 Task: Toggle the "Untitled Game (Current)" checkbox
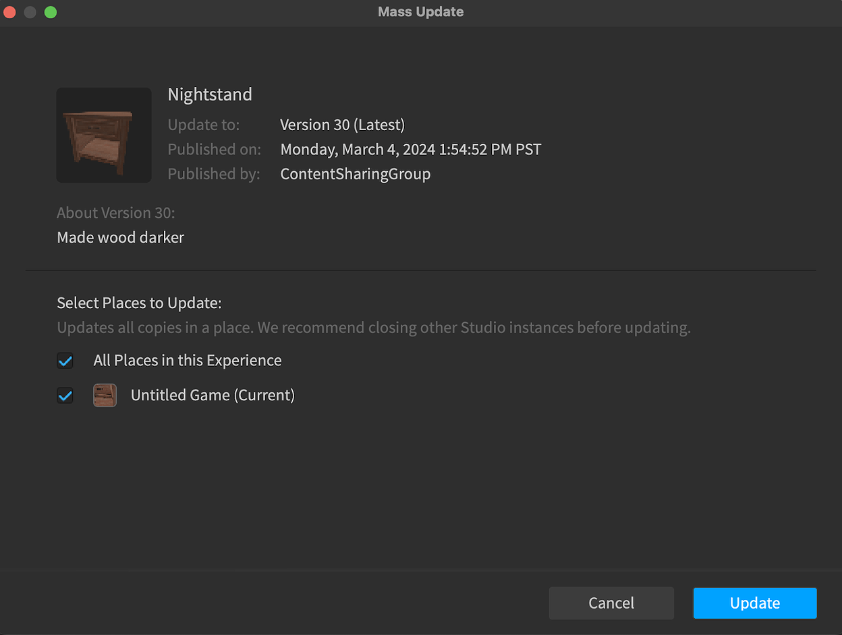point(65,395)
